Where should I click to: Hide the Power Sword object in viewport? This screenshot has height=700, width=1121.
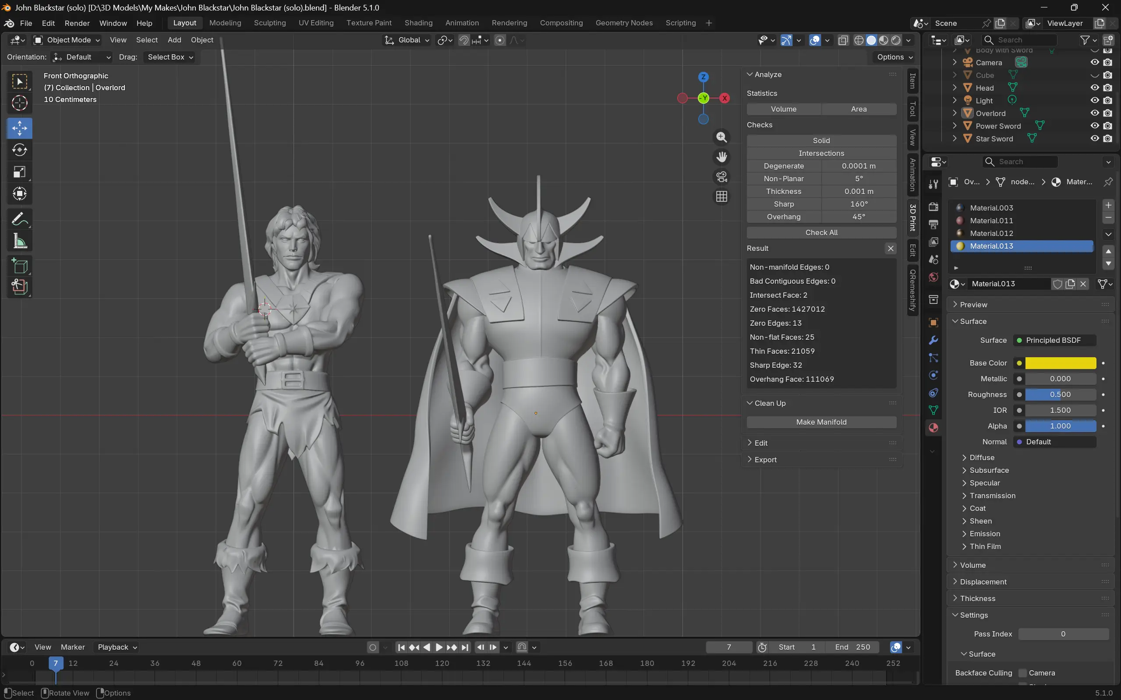point(1095,126)
